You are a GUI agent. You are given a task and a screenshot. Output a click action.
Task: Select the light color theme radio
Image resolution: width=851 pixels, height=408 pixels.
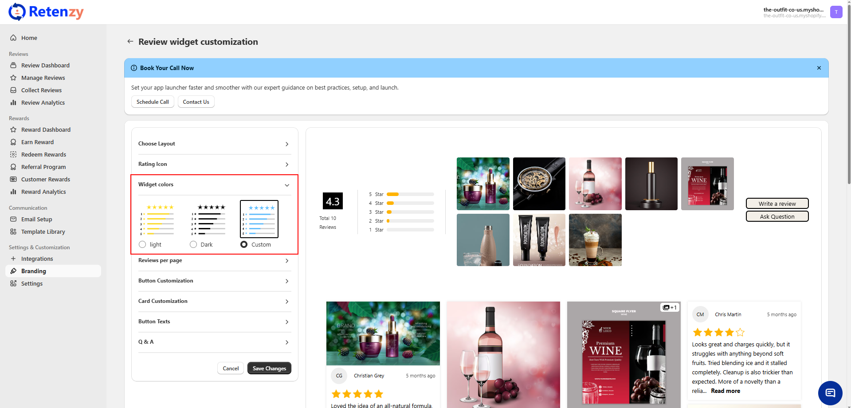tap(142, 244)
